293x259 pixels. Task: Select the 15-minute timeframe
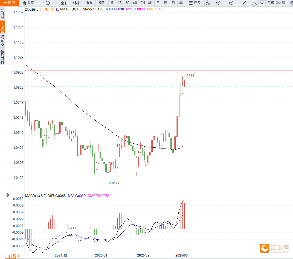point(120,3)
